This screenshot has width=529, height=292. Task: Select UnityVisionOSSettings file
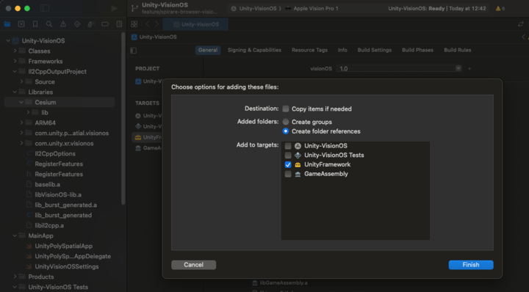coord(66,266)
